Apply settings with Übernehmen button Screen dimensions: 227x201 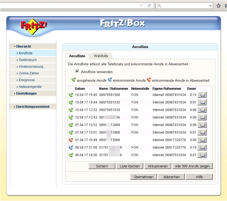144,177
